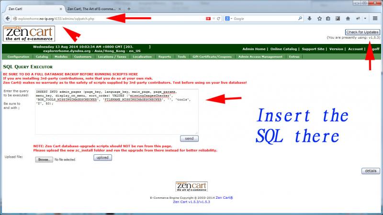This screenshot has height=215, width=383.
Task: Open Support Site link
Action: click(x=313, y=49)
